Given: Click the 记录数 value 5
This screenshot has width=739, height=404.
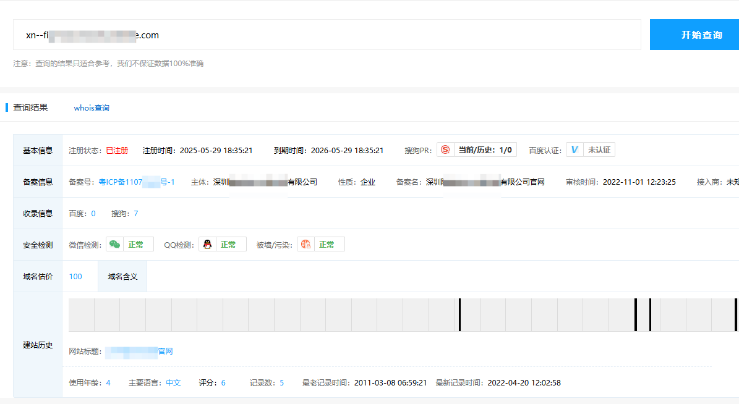Looking at the screenshot, I should (x=282, y=383).
